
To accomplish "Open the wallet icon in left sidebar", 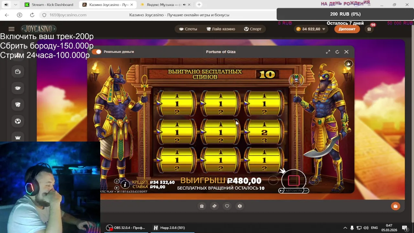I will [x=18, y=72].
